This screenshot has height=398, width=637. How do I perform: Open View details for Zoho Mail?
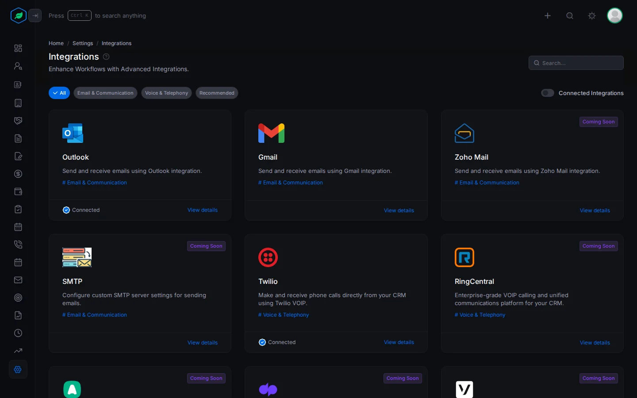click(595, 210)
